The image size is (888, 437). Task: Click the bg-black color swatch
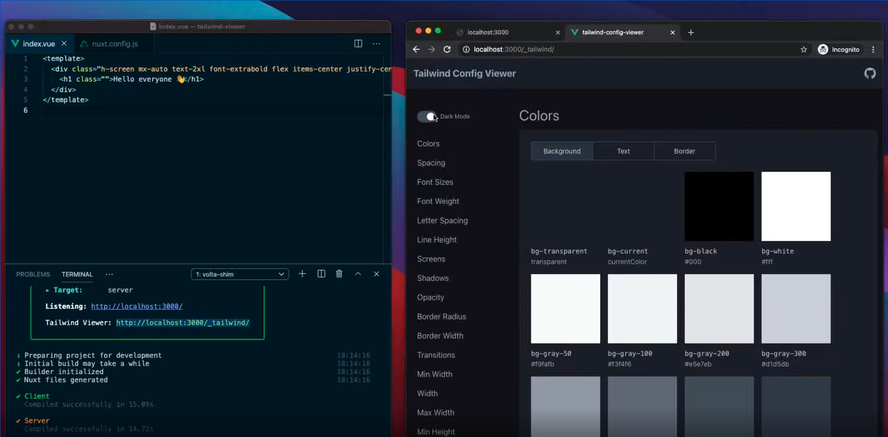coord(719,206)
